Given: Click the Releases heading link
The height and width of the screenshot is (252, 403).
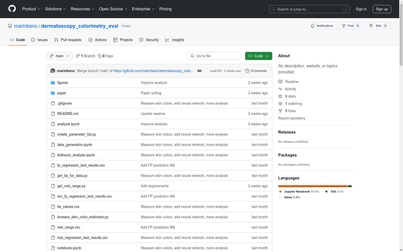Looking at the screenshot, I should coord(287,132).
